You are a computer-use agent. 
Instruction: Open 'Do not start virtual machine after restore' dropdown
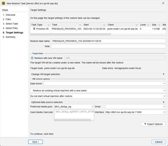tap(98, 96)
